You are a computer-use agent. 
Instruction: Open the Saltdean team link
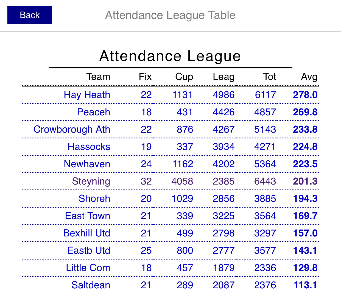(x=91, y=285)
